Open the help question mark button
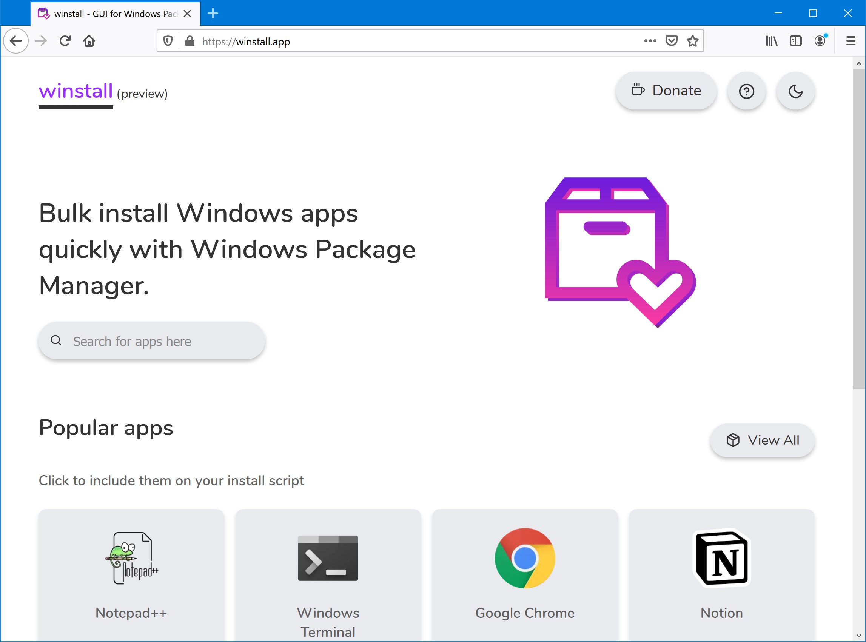Viewport: 866px width, 642px height. pos(747,91)
